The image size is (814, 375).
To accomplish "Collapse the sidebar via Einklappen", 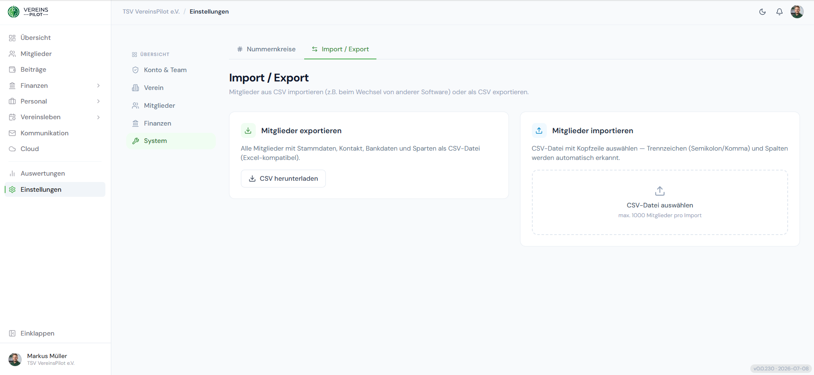I will coord(55,333).
